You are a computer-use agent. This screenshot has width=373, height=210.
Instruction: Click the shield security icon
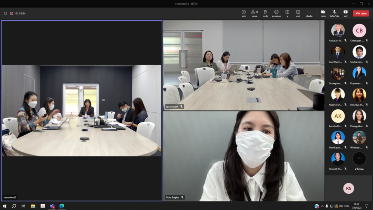(5, 13)
